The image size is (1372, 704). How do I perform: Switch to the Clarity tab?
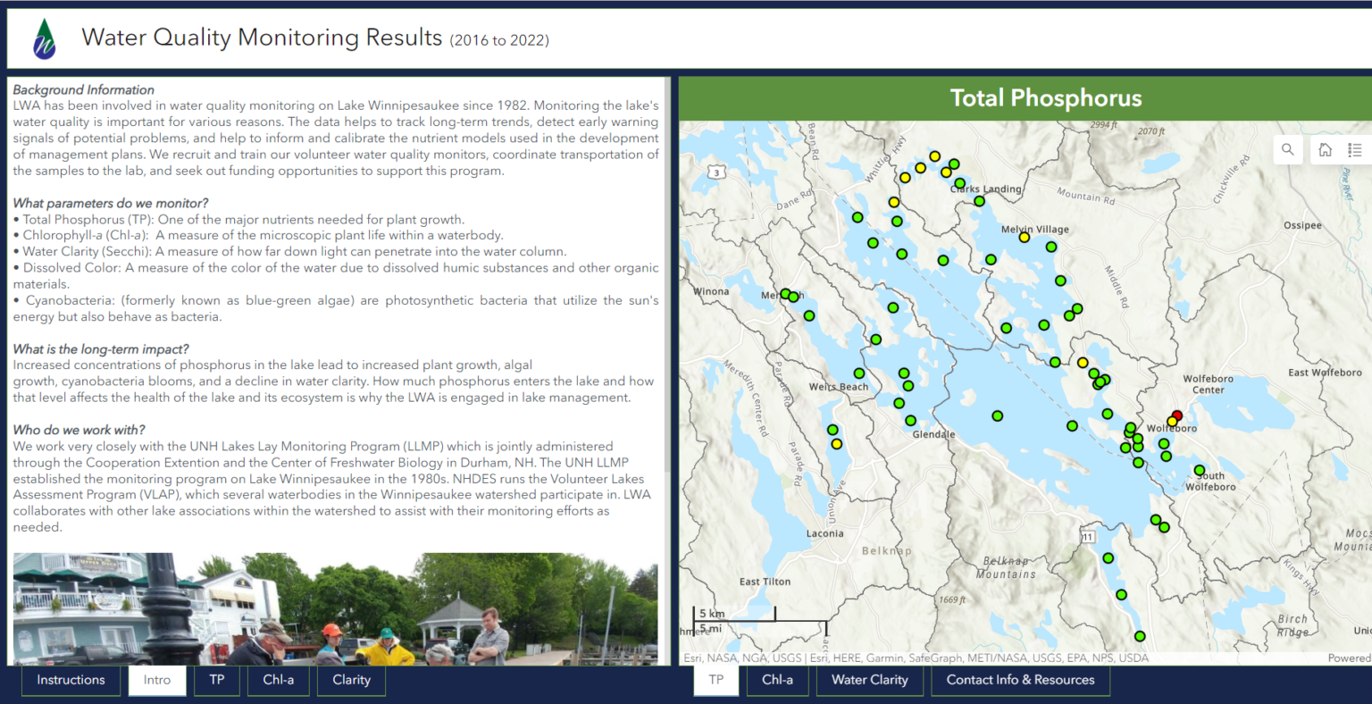pyautogui.click(x=351, y=680)
